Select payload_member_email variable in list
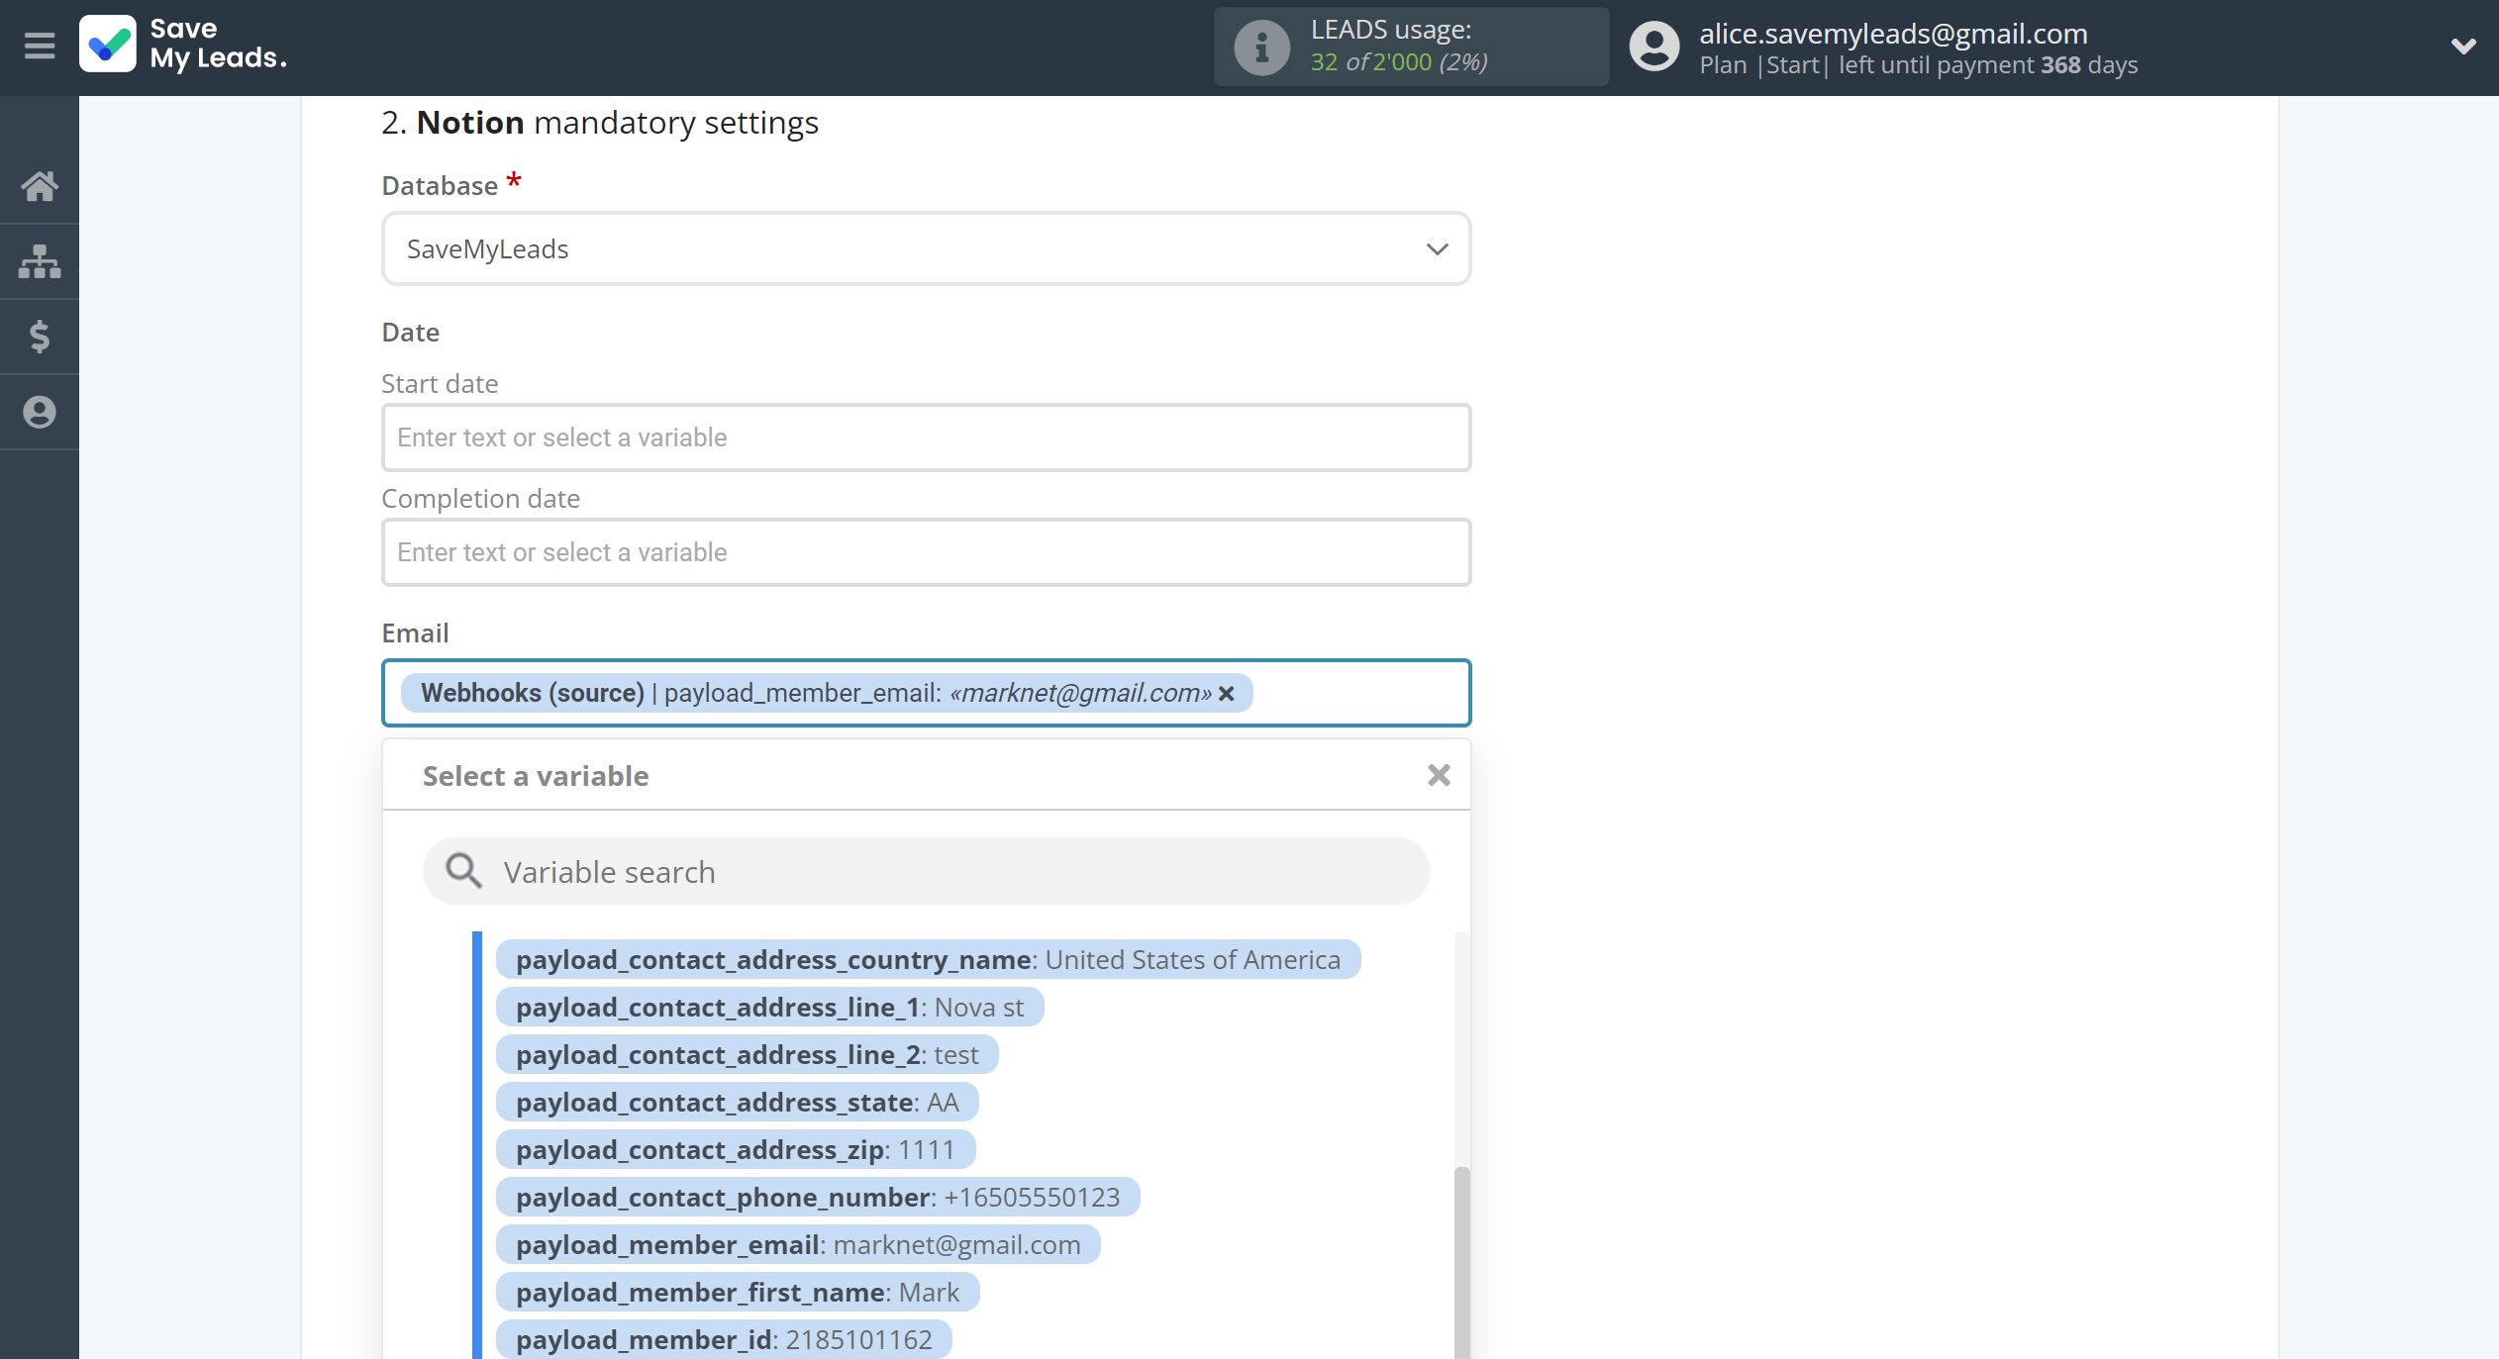The height and width of the screenshot is (1359, 2499). click(x=798, y=1244)
